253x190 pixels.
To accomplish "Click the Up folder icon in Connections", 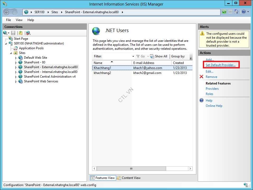I will 21,33.
